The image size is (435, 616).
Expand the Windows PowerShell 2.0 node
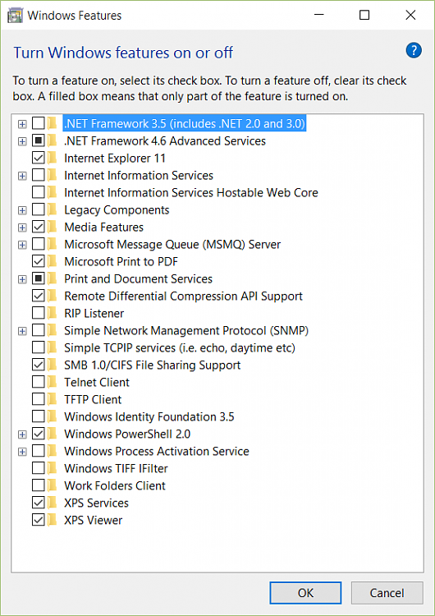[x=22, y=434]
